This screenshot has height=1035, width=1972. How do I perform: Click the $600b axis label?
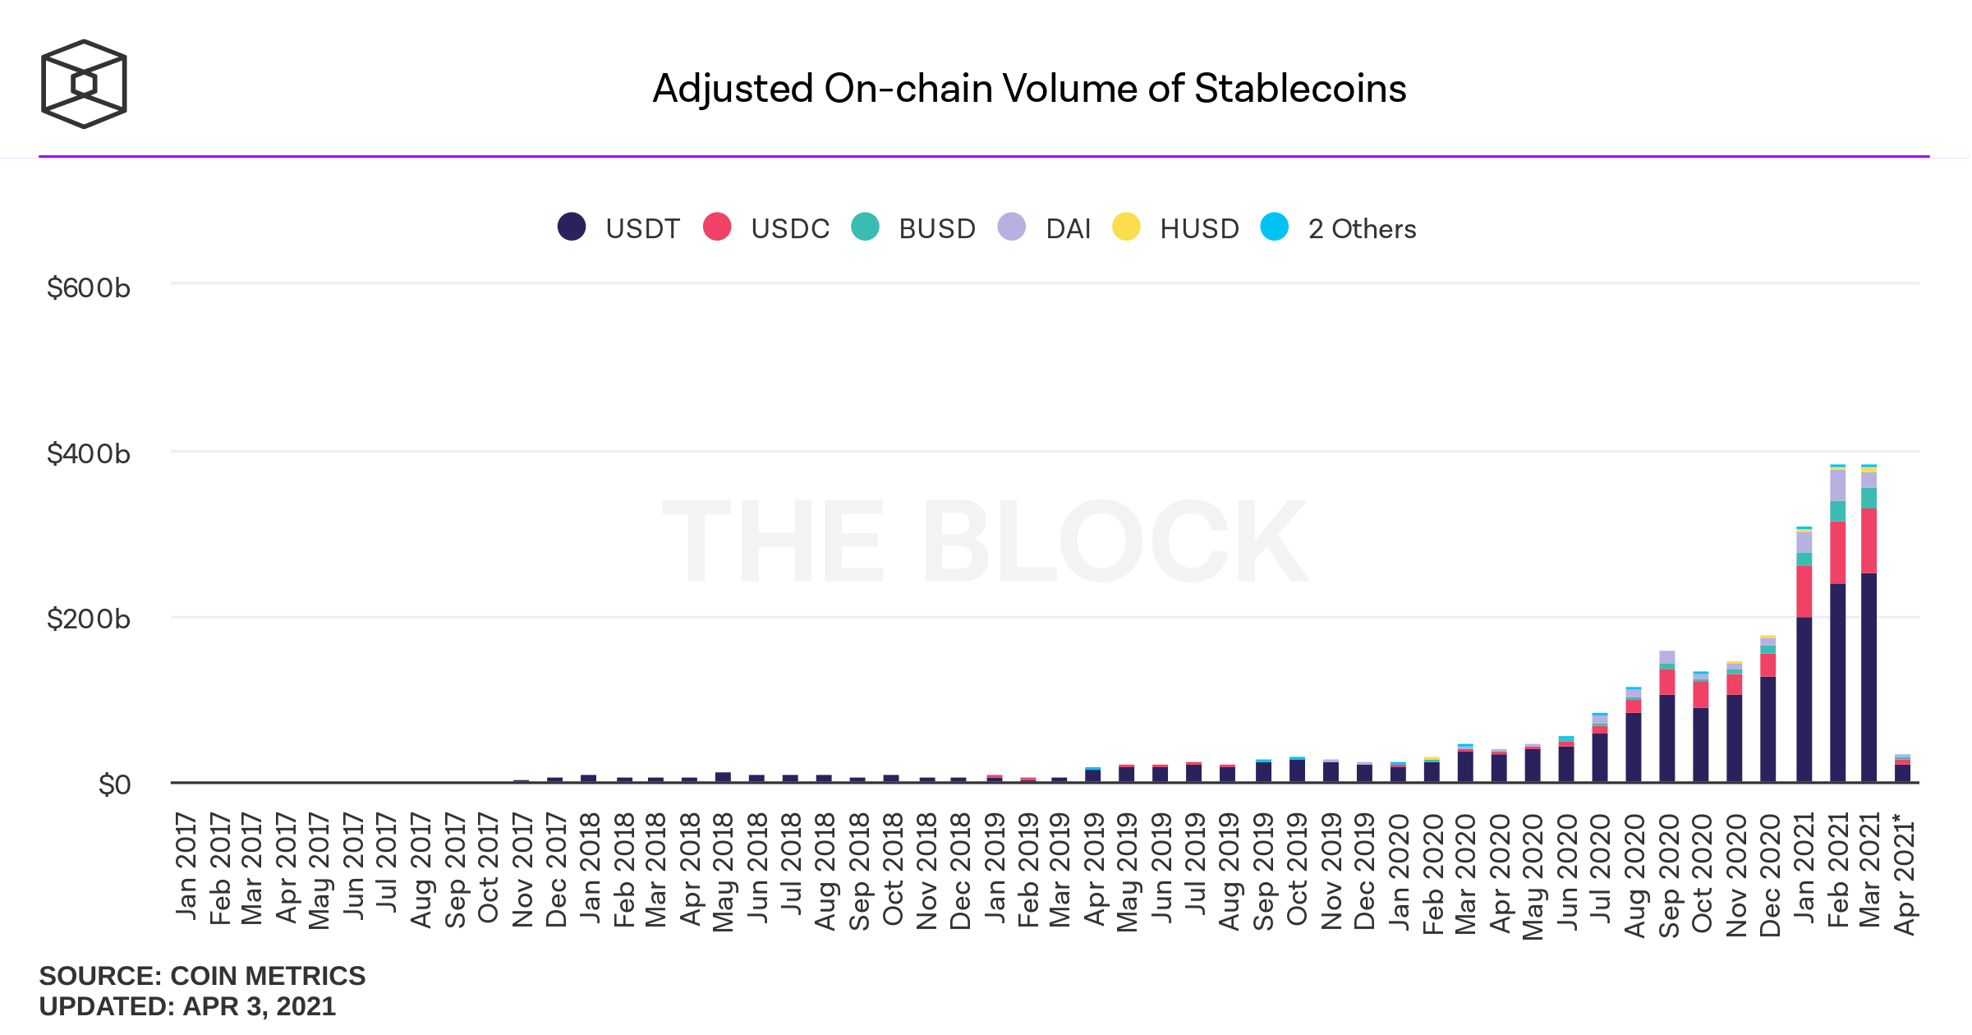tap(89, 287)
